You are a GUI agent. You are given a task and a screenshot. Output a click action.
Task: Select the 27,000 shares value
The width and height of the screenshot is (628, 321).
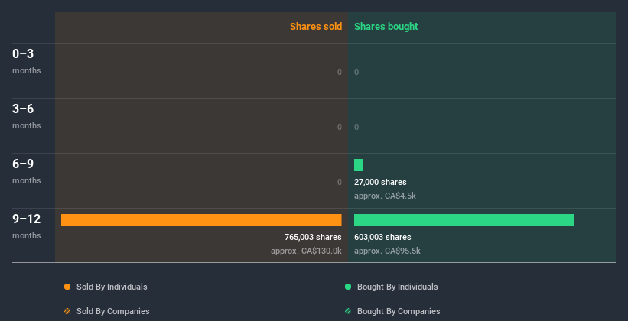[380, 182]
